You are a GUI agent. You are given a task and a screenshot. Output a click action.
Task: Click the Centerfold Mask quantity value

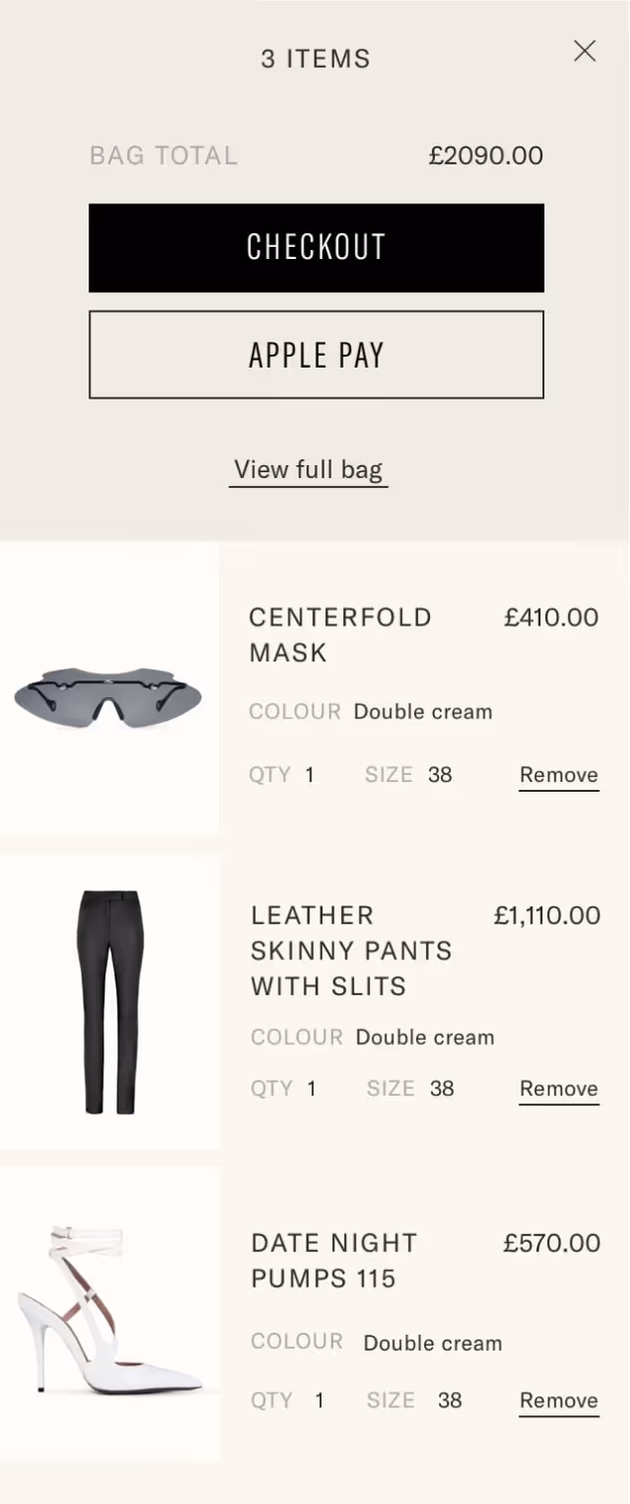coord(310,775)
